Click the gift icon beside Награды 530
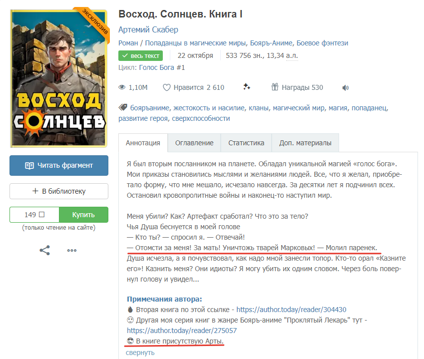 pos(275,87)
